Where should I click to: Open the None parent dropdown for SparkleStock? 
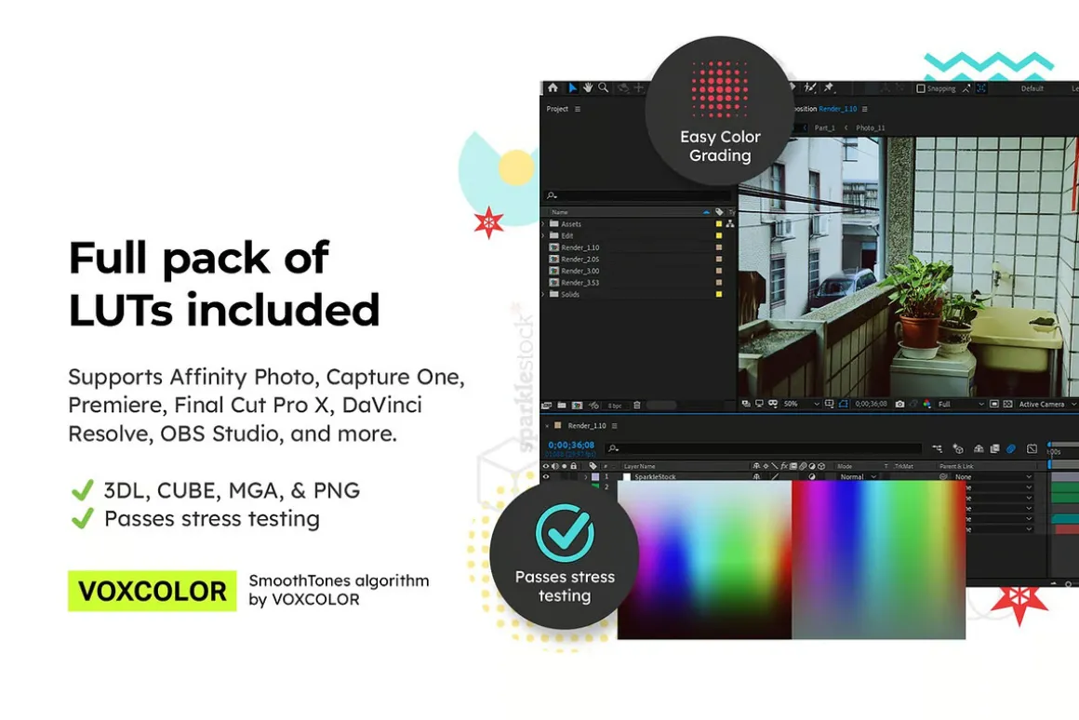993,476
